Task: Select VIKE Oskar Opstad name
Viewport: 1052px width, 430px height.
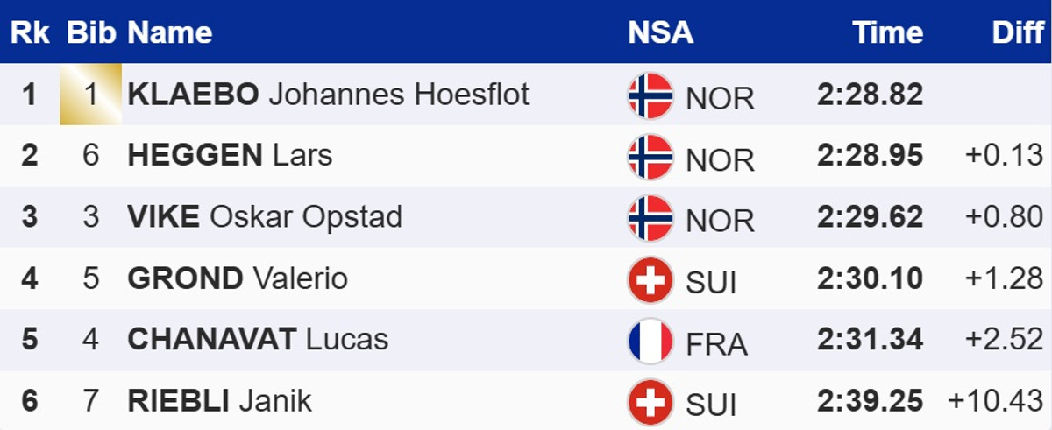Action: (265, 217)
